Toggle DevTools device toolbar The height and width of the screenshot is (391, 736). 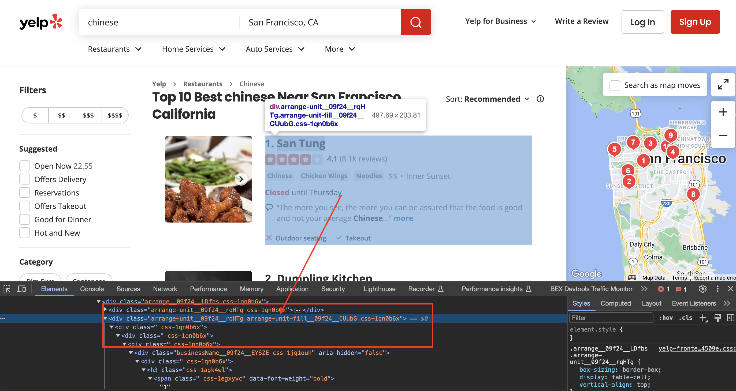(x=21, y=289)
